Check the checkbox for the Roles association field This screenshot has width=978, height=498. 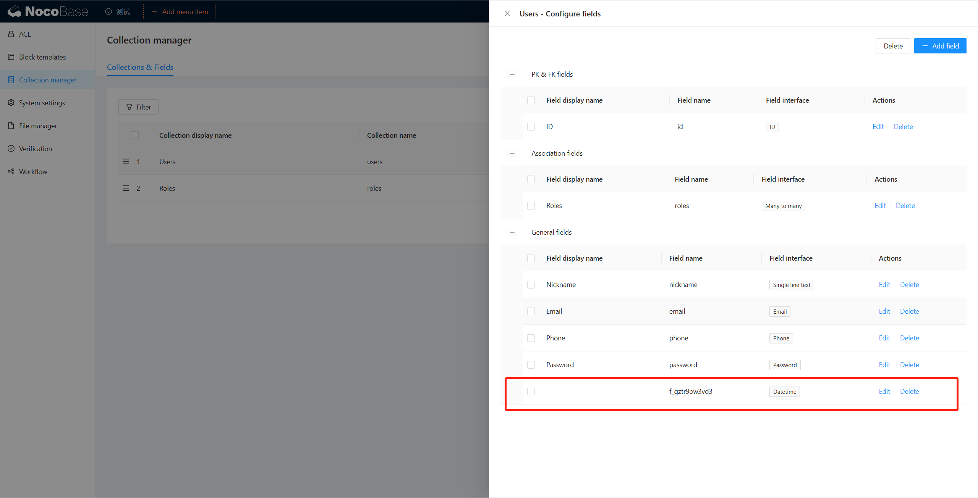[531, 205]
